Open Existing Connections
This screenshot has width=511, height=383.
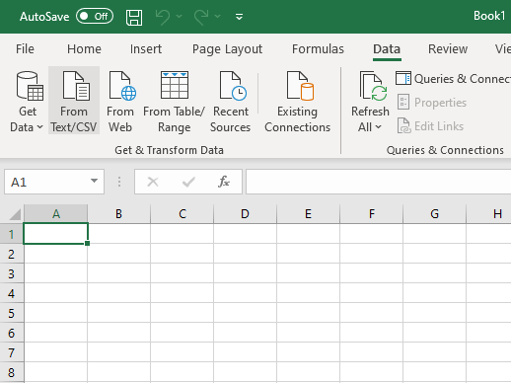point(298,101)
